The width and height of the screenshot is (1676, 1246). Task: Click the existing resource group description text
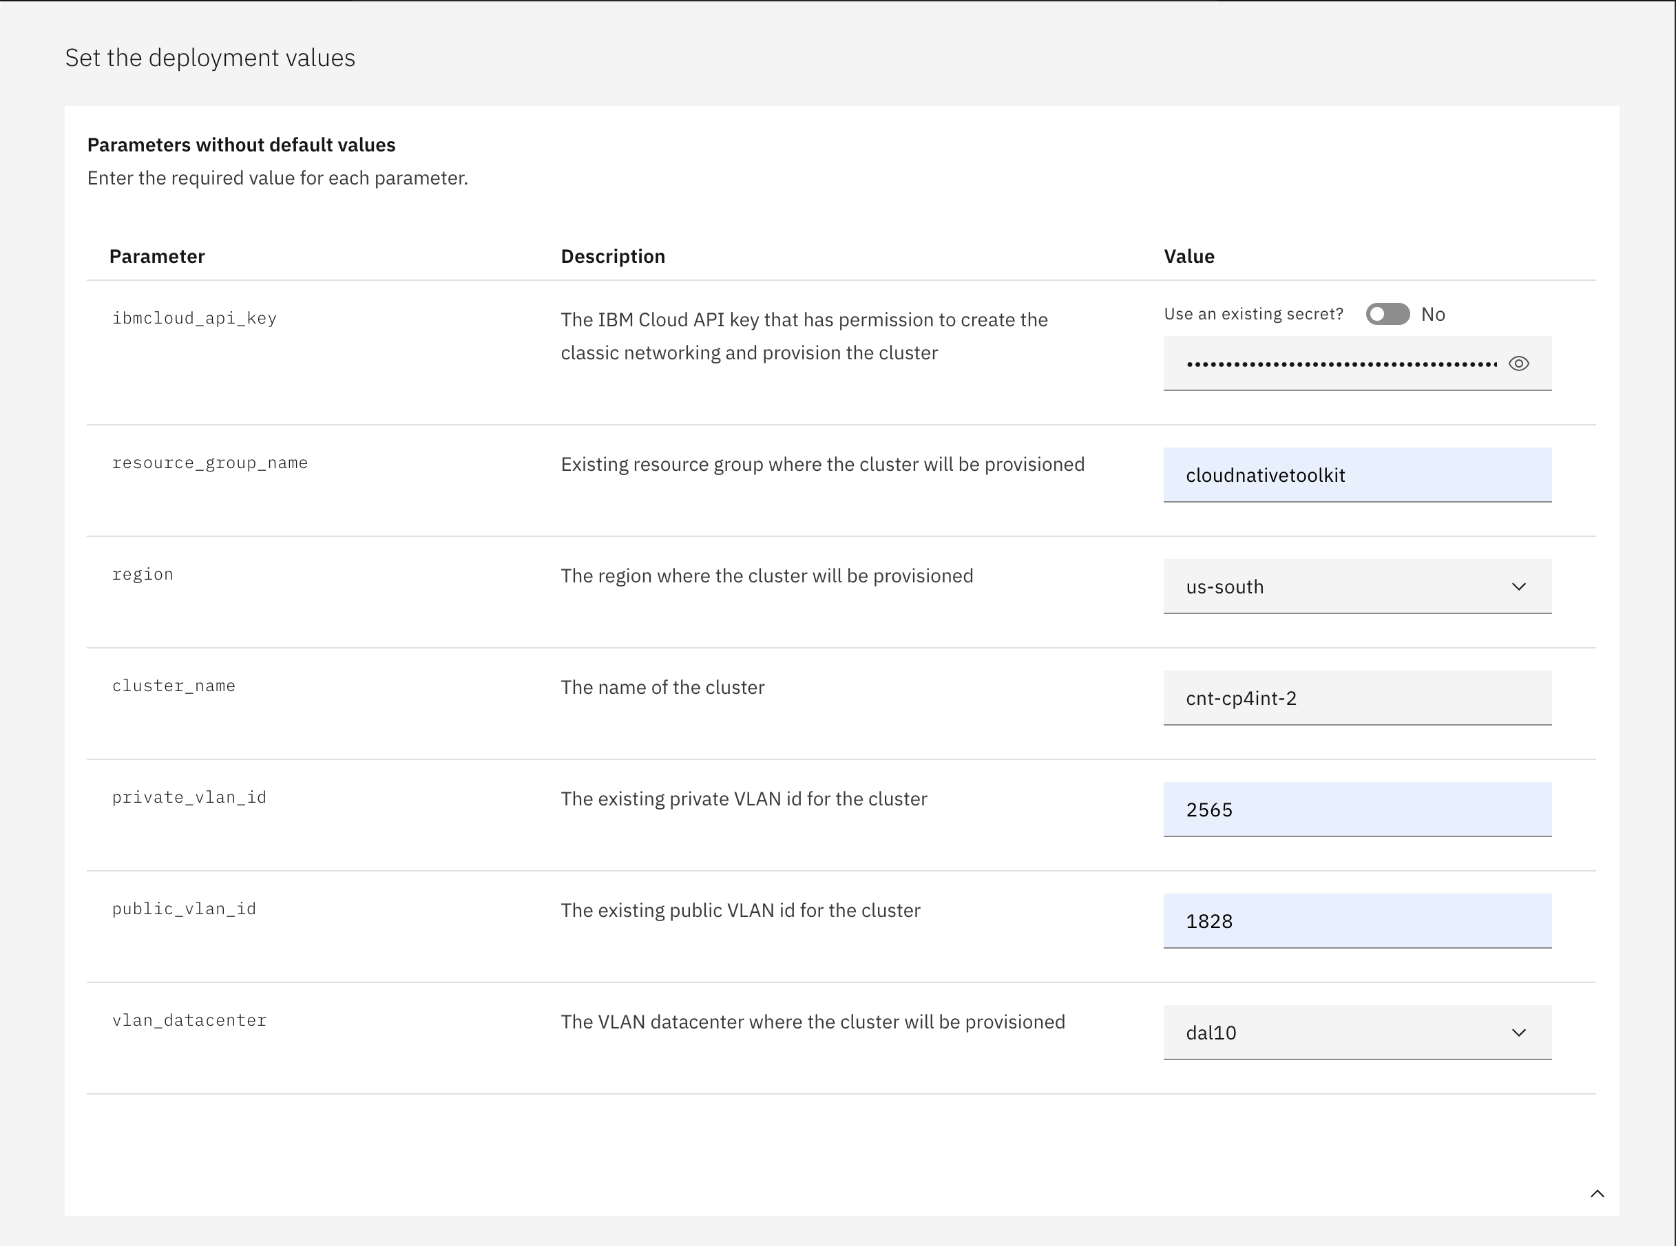pos(822,465)
